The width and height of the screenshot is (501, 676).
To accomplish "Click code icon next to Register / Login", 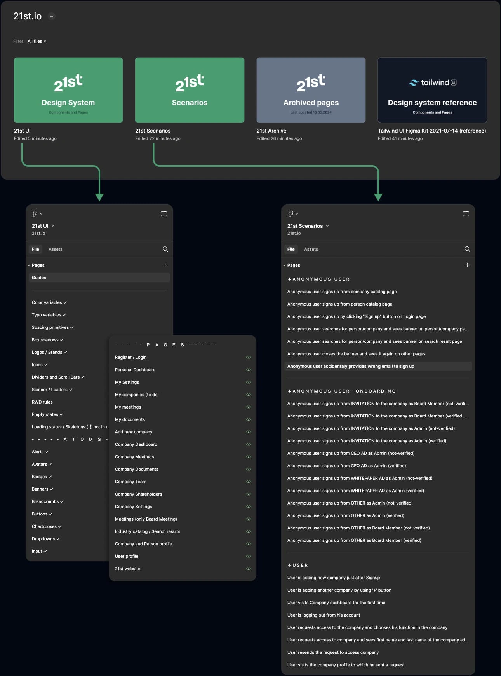I will tap(249, 357).
